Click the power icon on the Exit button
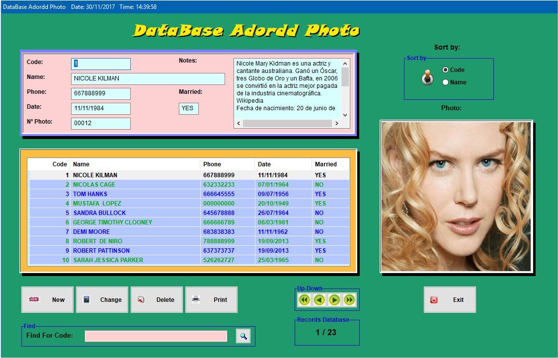Image resolution: width=558 pixels, height=358 pixels. pos(433,299)
